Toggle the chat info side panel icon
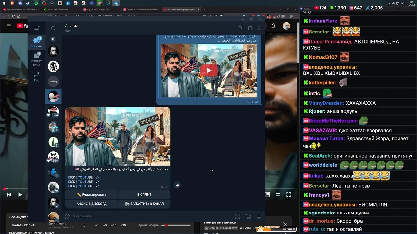The width and height of the screenshot is (417, 234). click(x=250, y=28)
